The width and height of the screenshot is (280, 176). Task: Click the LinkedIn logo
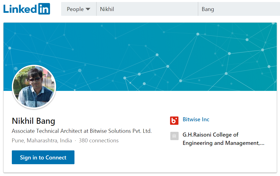pyautogui.click(x=26, y=9)
